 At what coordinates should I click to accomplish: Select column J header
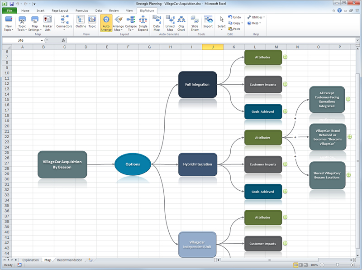[213, 47]
